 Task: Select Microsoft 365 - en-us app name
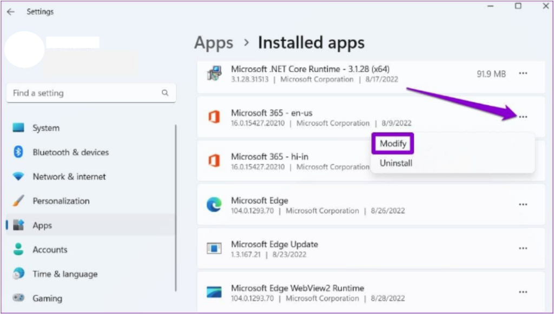pos(272,113)
